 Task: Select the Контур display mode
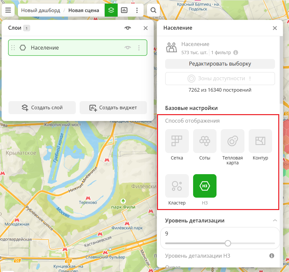click(260, 141)
